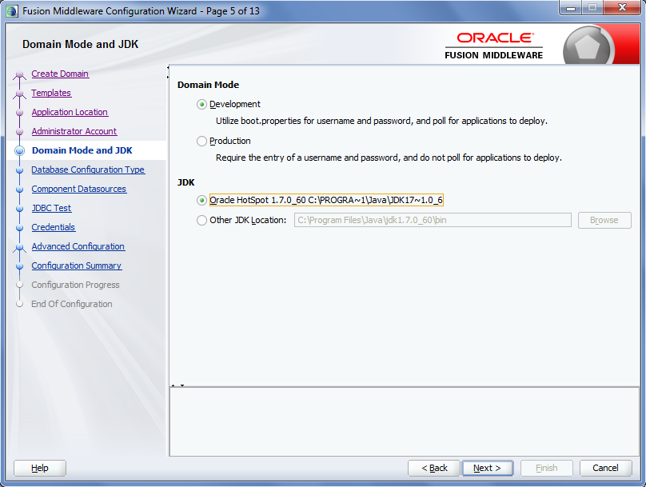
Task: Open the Database Configuration Type step
Action: point(88,170)
